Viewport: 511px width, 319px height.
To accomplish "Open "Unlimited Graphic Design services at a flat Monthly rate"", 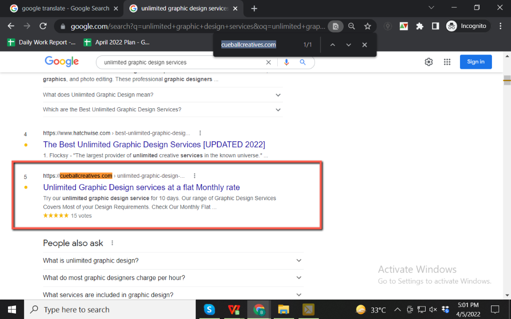I will [141, 188].
